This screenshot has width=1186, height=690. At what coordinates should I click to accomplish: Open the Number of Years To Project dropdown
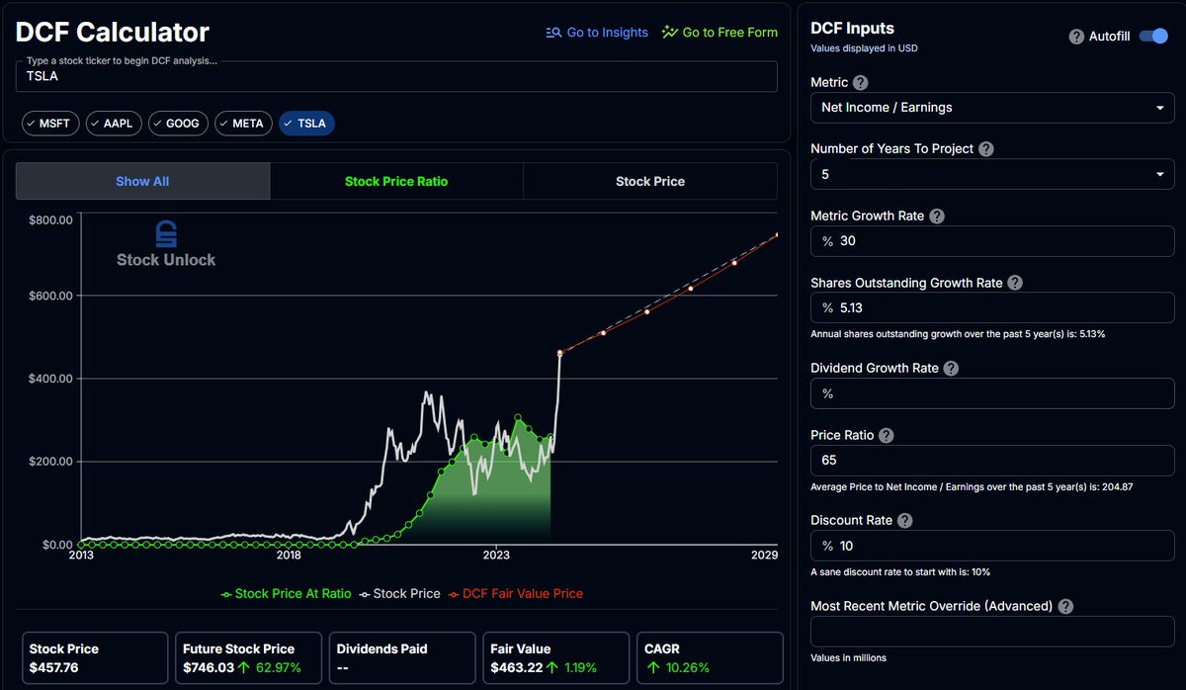pyautogui.click(x=992, y=175)
